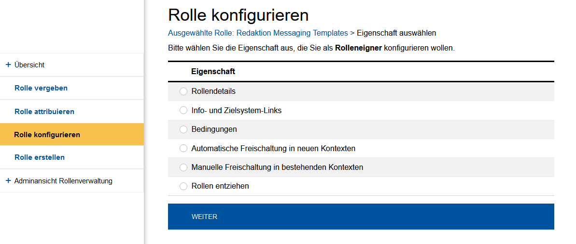Click the large Rolle konfigurieren page heading
The width and height of the screenshot is (576, 244).
[x=238, y=15]
